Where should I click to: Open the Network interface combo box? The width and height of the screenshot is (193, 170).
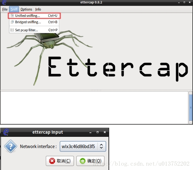83,147
